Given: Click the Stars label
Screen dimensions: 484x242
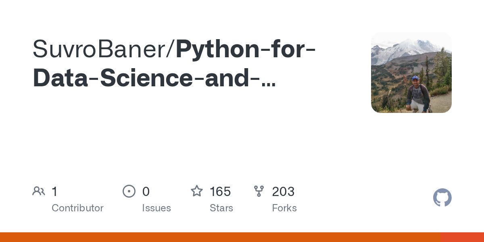Looking at the screenshot, I should pos(221,208).
